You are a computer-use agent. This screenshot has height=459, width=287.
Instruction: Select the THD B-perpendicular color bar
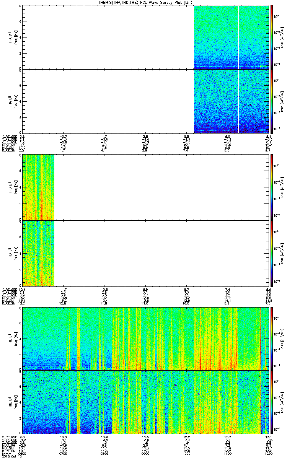coord(272,187)
